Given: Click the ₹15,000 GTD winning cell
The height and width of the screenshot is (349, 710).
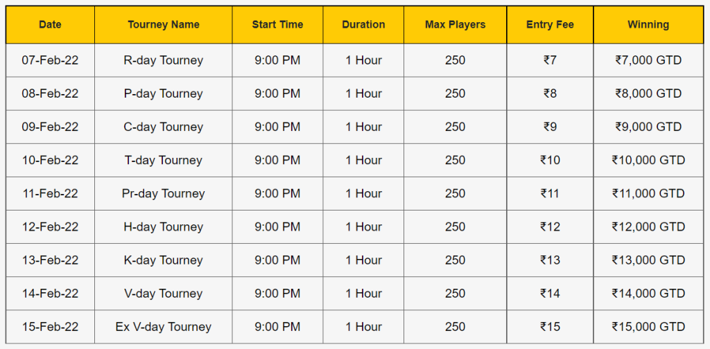Looking at the screenshot, I should (648, 327).
